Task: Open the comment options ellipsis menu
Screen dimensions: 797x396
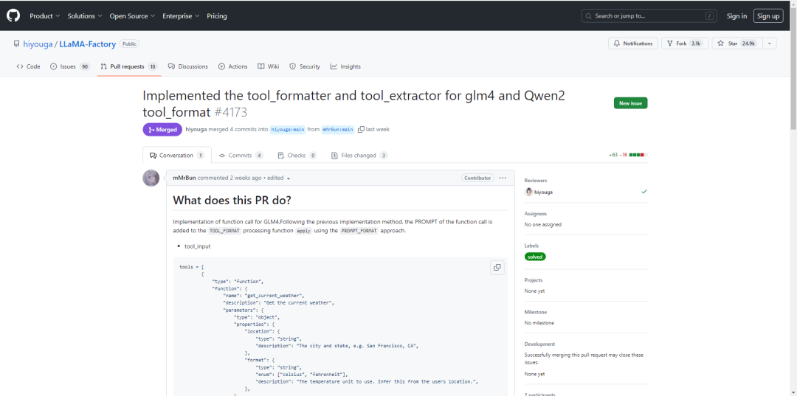Action: coord(503,178)
